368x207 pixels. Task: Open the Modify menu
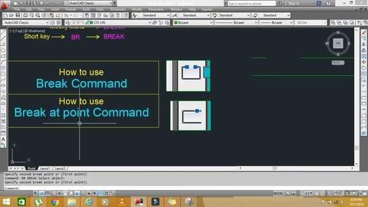tap(137, 9)
